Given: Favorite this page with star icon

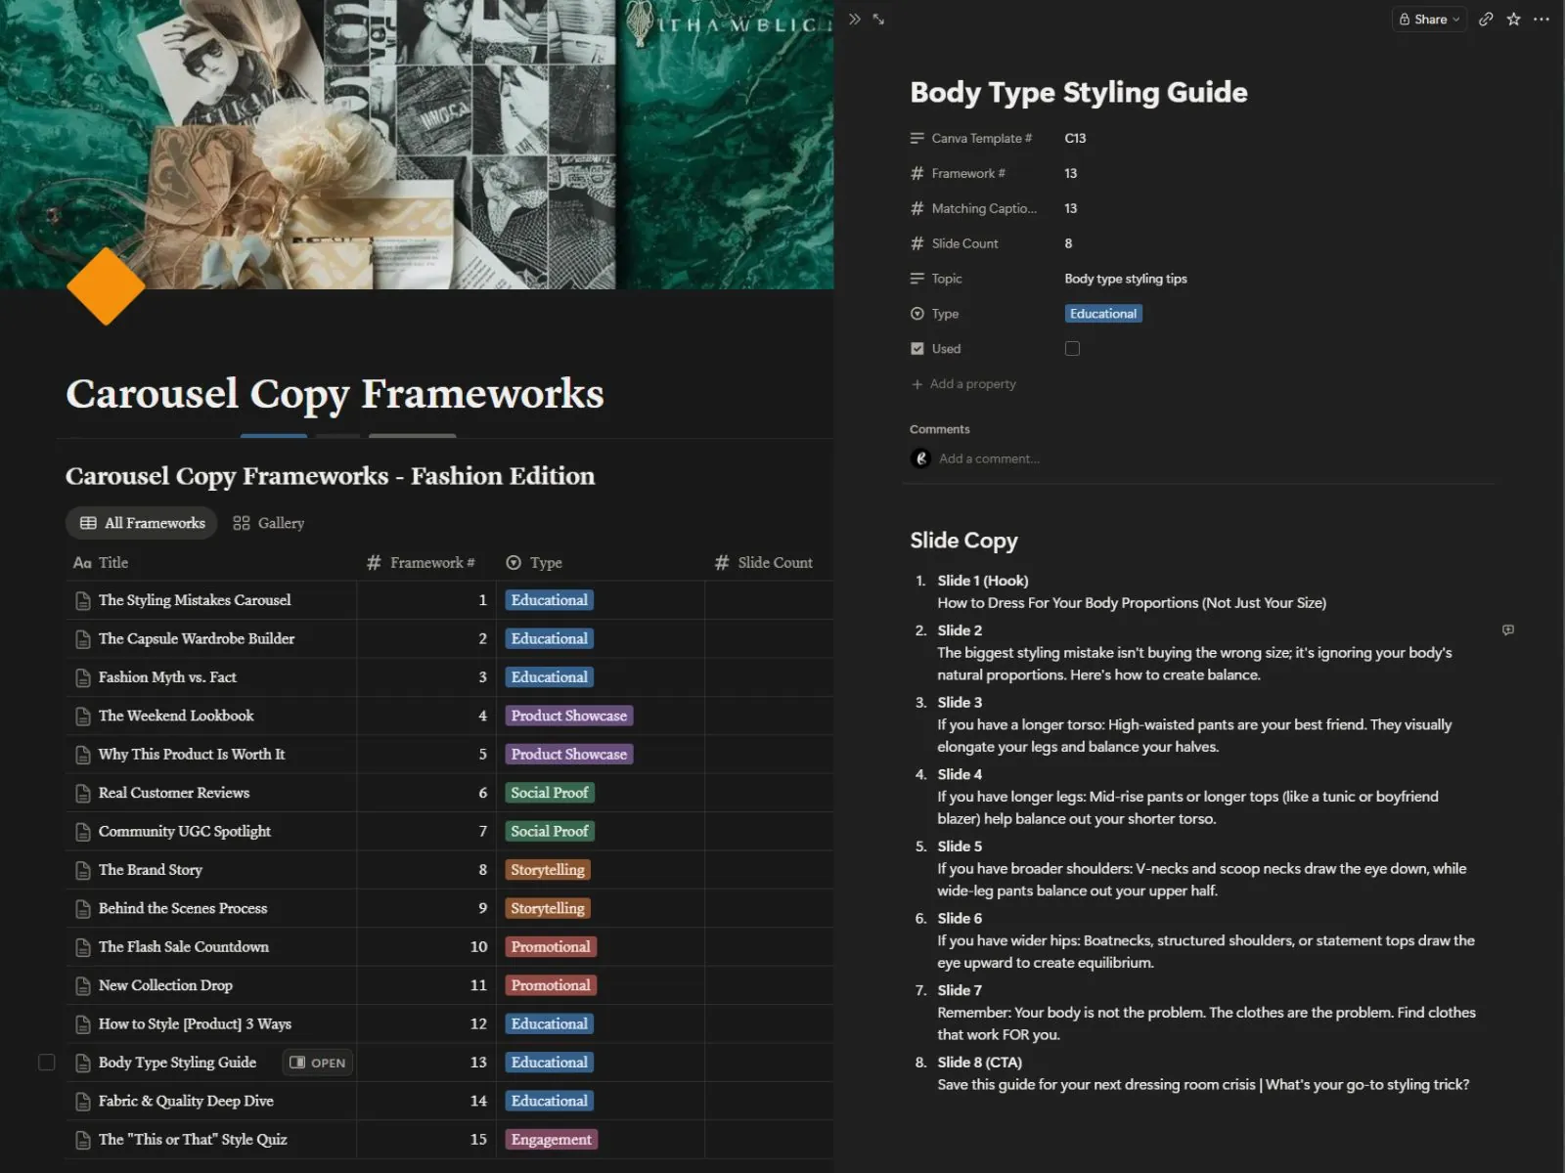Looking at the screenshot, I should click(1513, 20).
